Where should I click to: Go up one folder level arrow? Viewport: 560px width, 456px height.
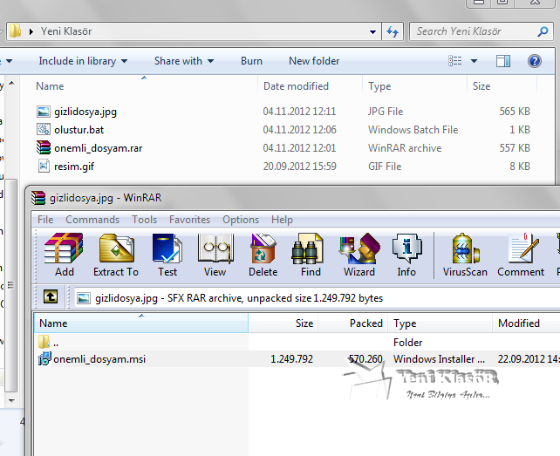point(51,297)
